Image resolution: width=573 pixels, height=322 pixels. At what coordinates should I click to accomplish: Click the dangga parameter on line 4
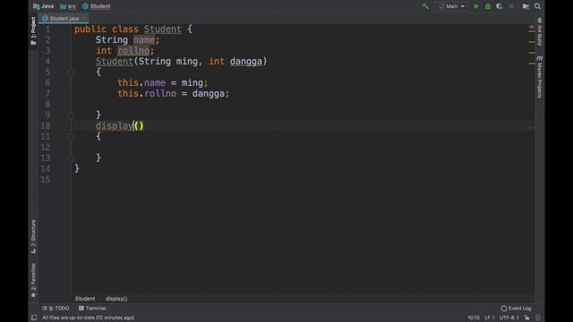pyautogui.click(x=246, y=62)
